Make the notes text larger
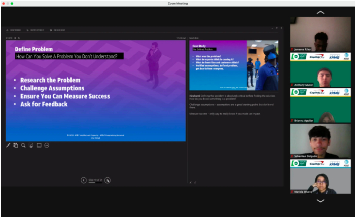The height and width of the screenshot is (217, 355). coord(191,182)
